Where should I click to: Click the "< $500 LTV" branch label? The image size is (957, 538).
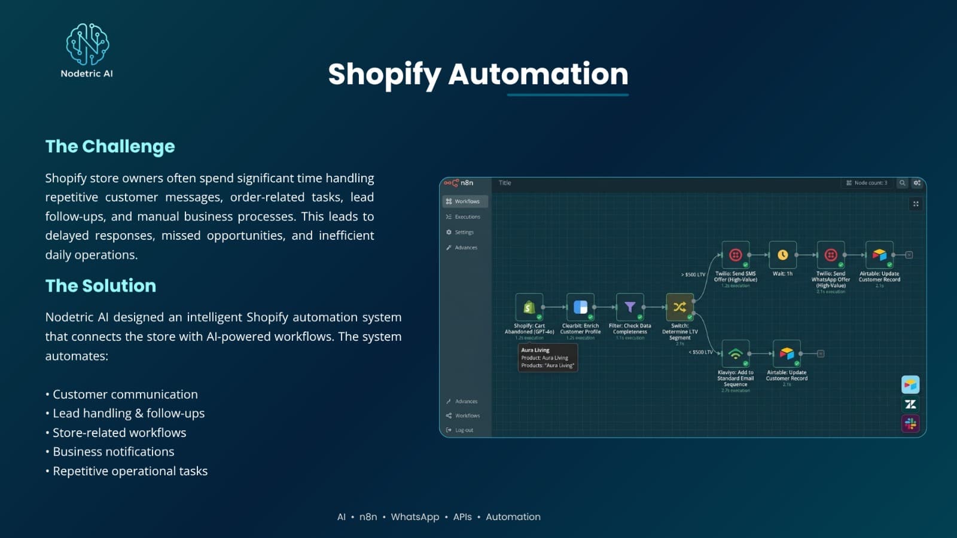700,352
